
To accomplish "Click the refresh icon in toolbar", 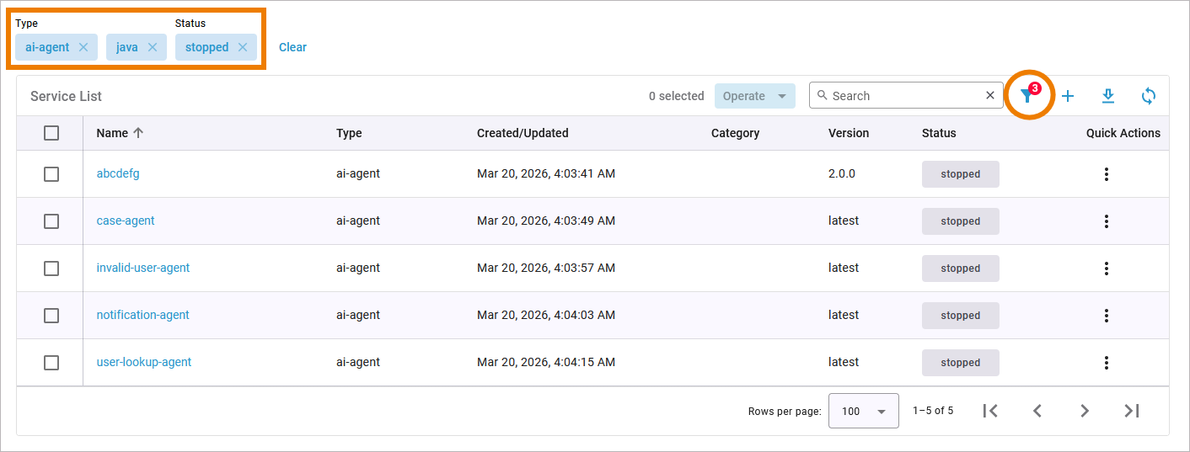I will (x=1148, y=96).
